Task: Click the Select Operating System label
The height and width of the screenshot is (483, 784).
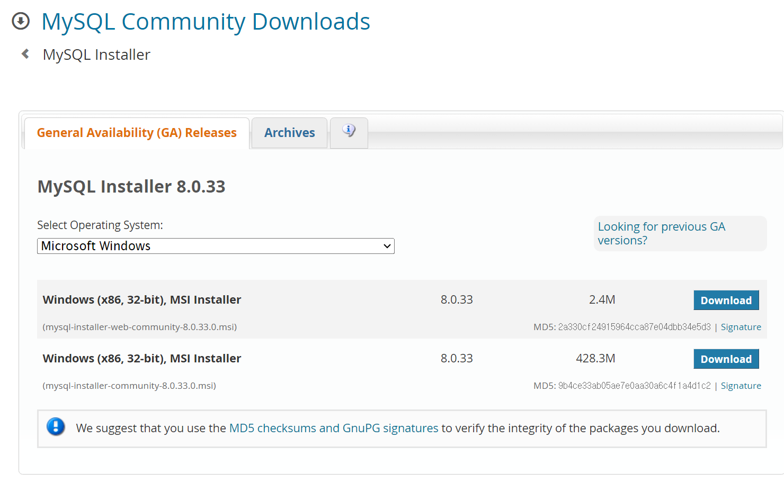Action: coord(100,225)
